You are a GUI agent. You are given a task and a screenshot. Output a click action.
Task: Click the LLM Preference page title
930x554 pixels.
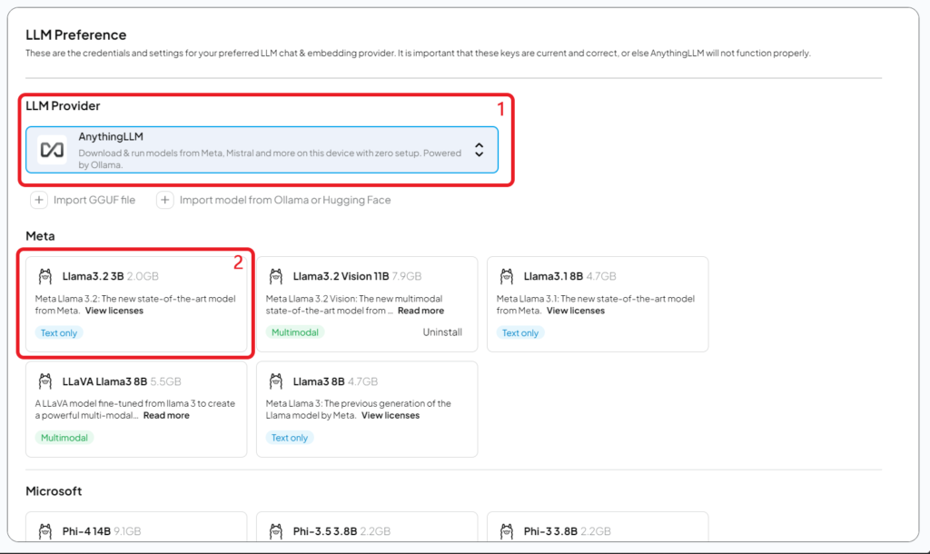(76, 35)
